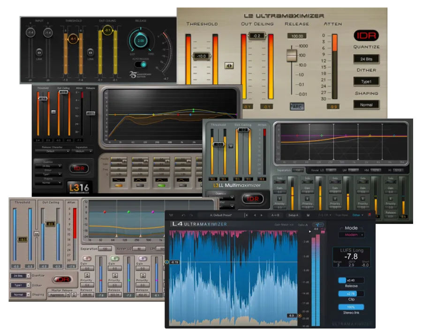Open the Quantize 24 Bits dropdown in L2 Ultramaximizer

[x=366, y=59]
